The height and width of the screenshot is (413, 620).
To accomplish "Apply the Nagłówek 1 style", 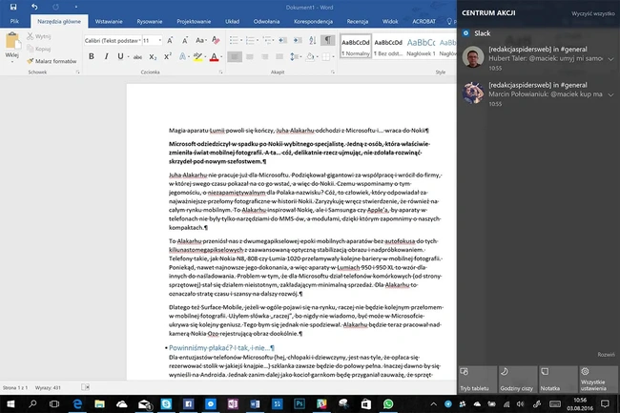I will tap(421, 46).
